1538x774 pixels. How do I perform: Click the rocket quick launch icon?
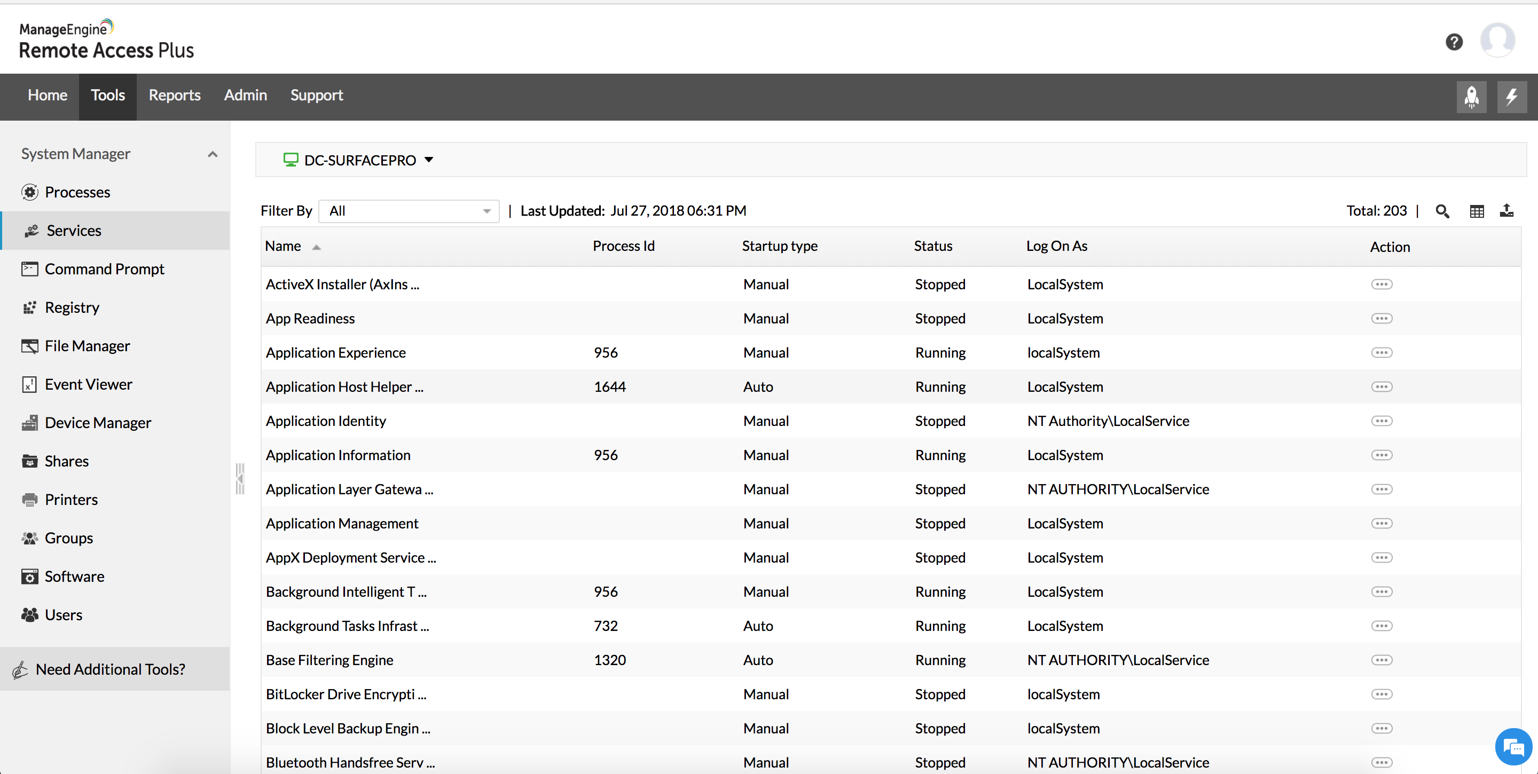point(1471,97)
